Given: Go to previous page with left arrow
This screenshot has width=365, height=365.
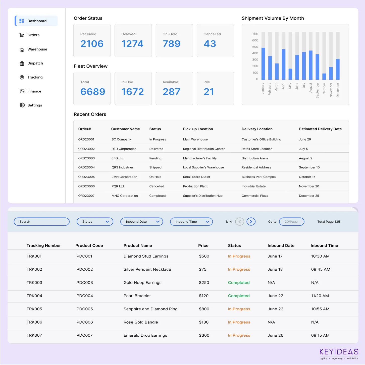Looking at the screenshot, I should tap(239, 222).
